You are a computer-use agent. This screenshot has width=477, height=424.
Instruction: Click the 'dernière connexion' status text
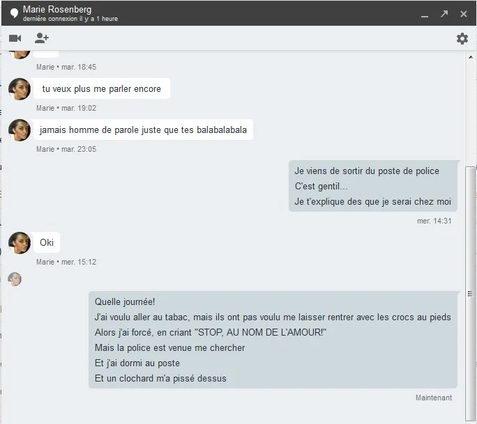pyautogui.click(x=70, y=19)
